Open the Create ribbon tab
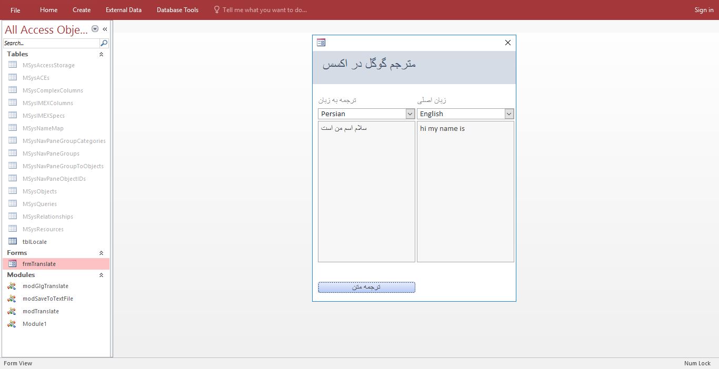Viewport: 719px width, 369px height. (82, 10)
